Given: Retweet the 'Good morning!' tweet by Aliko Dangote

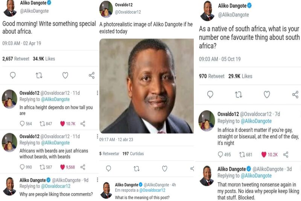Looking at the screenshot, I should (39, 75).
